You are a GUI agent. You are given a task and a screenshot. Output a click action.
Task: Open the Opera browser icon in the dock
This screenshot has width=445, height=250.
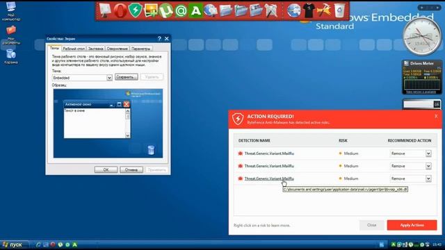pyautogui.click(x=120, y=11)
